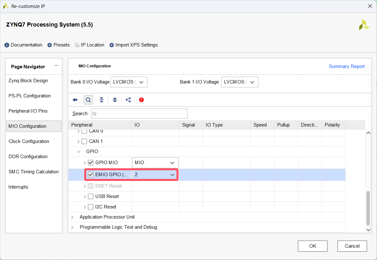Click the search field magnifier dropdown icon
The height and width of the screenshot is (260, 377).
[x=95, y=114]
